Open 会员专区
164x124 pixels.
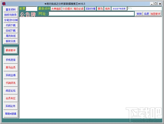point(11,98)
